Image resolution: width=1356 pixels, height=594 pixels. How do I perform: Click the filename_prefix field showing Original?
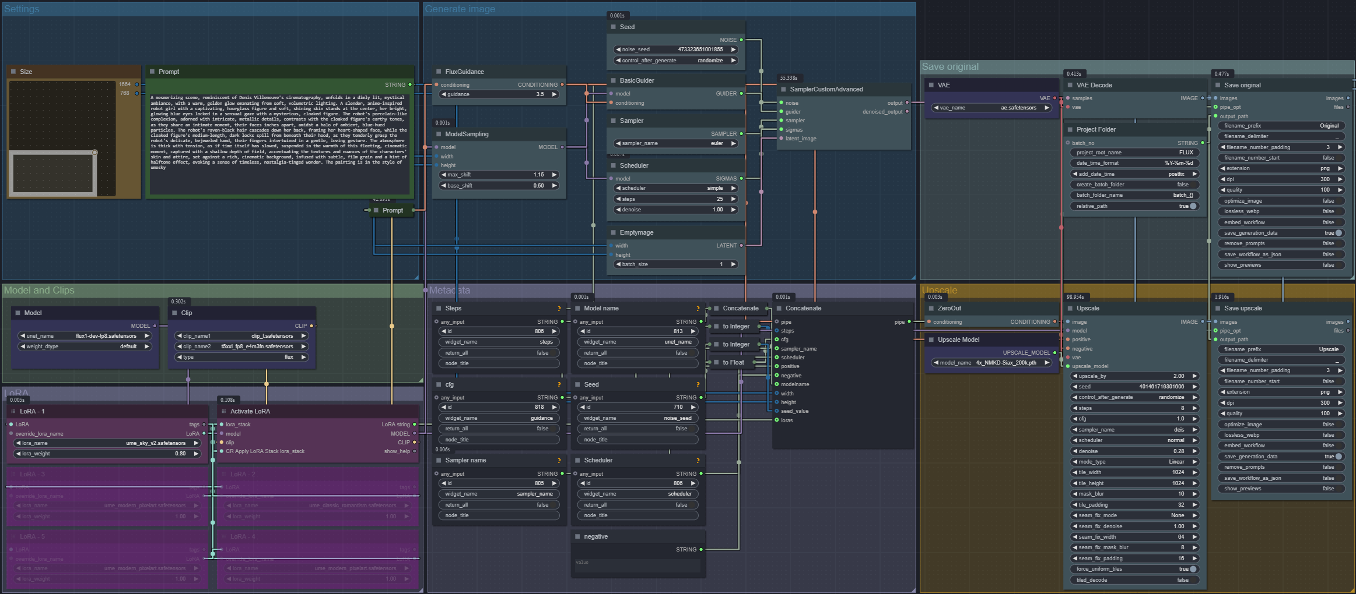coord(1281,126)
